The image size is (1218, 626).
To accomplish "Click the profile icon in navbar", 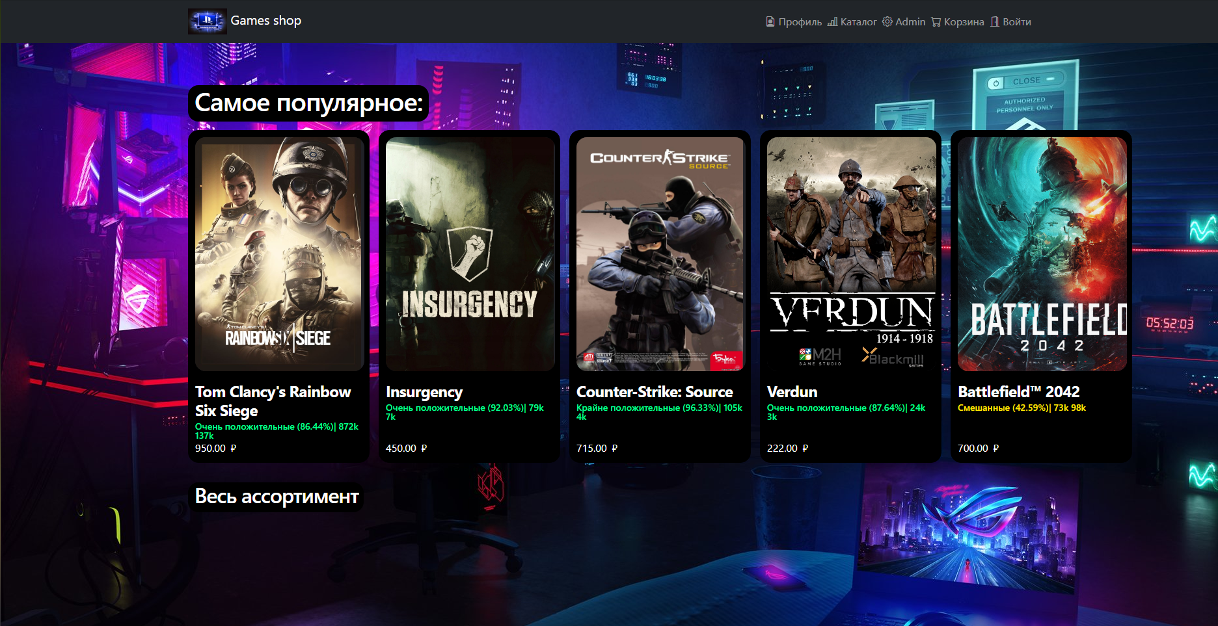I will [770, 22].
